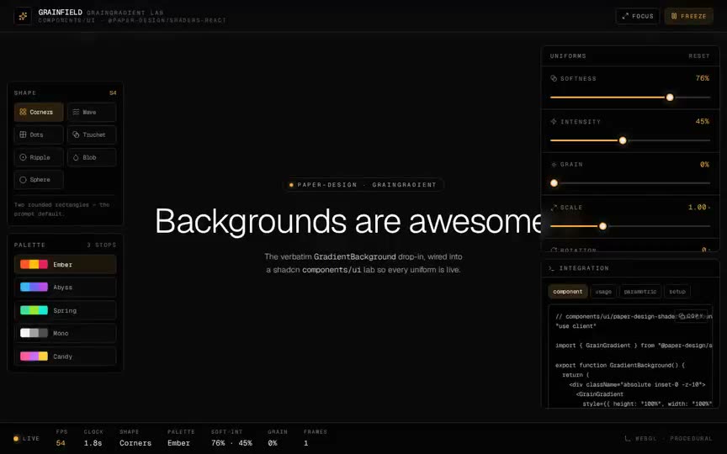Click the Two rounded rectangles description text
The height and width of the screenshot is (454, 727).
61,209
